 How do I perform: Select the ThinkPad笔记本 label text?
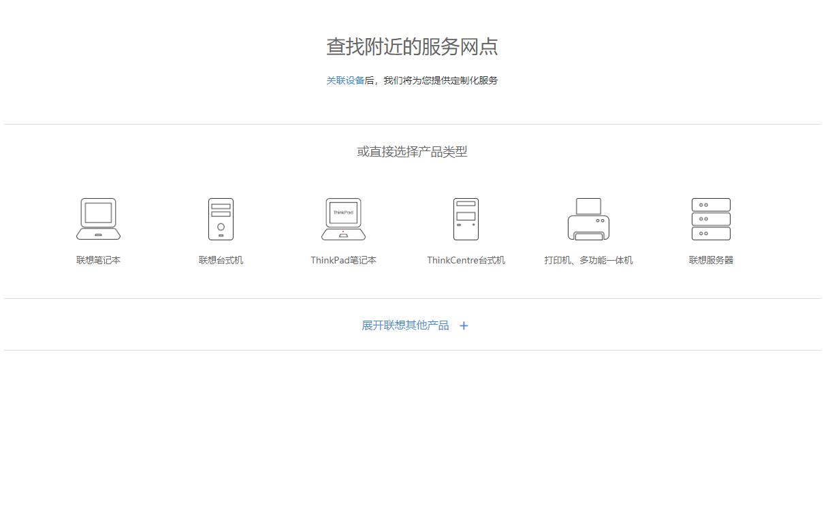click(x=343, y=259)
